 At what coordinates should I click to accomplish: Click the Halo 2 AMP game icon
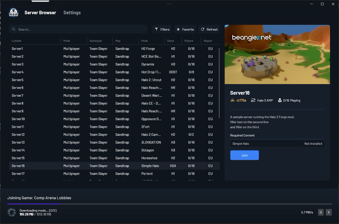coord(253,100)
